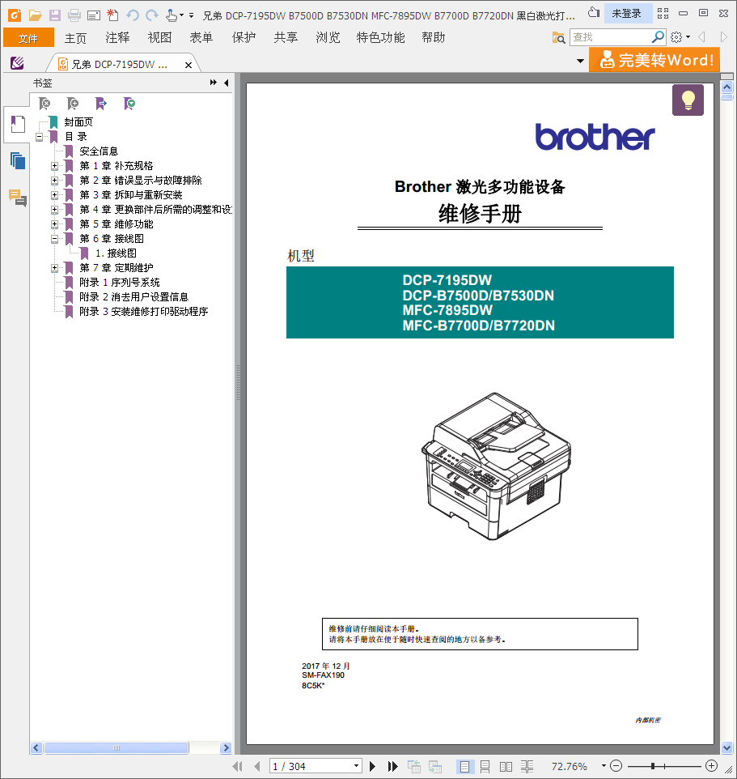Expand 第 1 章 补充规格 node

click(54, 166)
